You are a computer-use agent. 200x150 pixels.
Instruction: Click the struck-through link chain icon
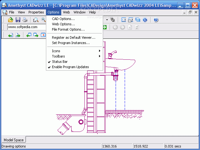coord(113,20)
